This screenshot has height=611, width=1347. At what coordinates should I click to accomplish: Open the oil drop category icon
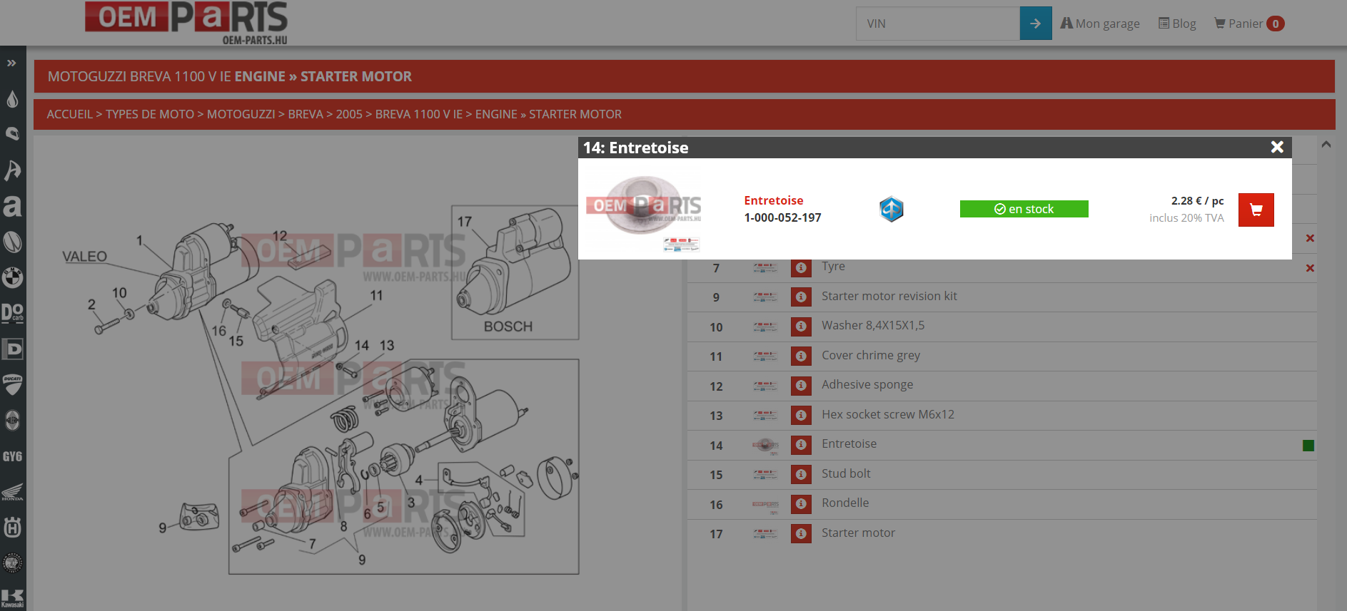pos(12,99)
